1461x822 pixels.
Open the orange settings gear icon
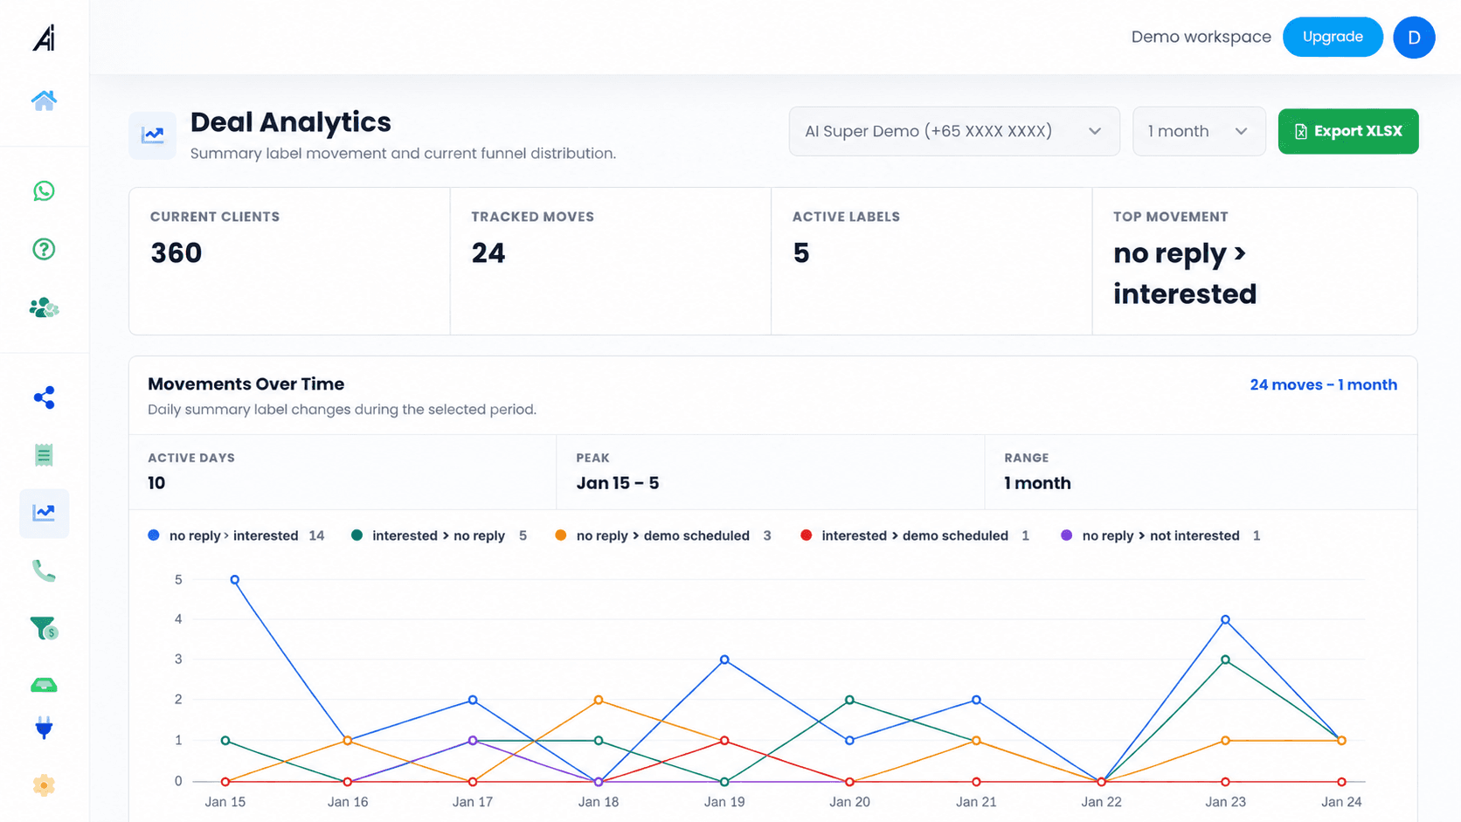click(44, 785)
